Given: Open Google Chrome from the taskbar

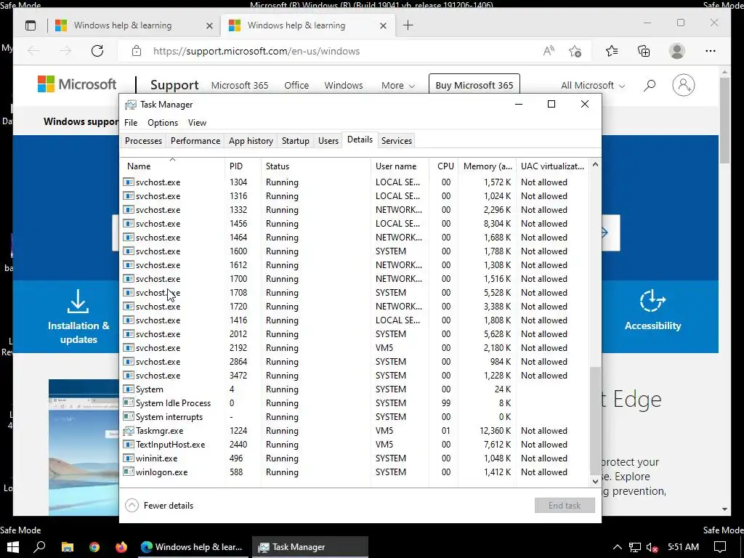Looking at the screenshot, I should (94, 547).
